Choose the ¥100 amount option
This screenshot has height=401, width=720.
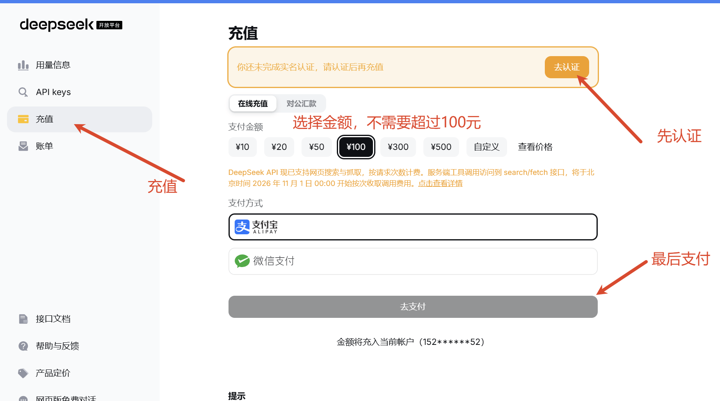click(x=356, y=147)
